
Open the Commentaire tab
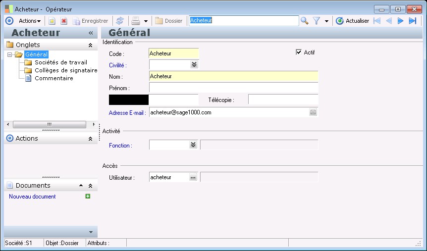click(54, 78)
